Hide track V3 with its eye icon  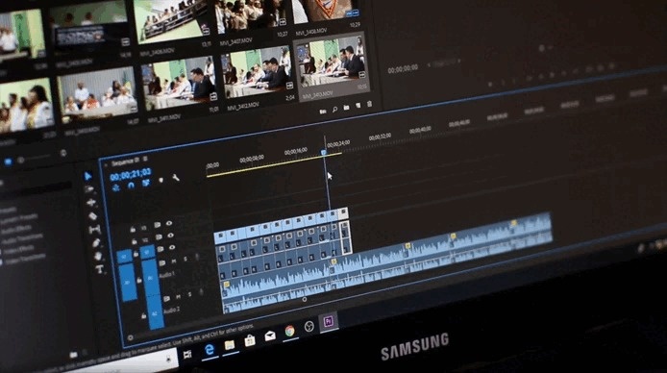click(169, 223)
